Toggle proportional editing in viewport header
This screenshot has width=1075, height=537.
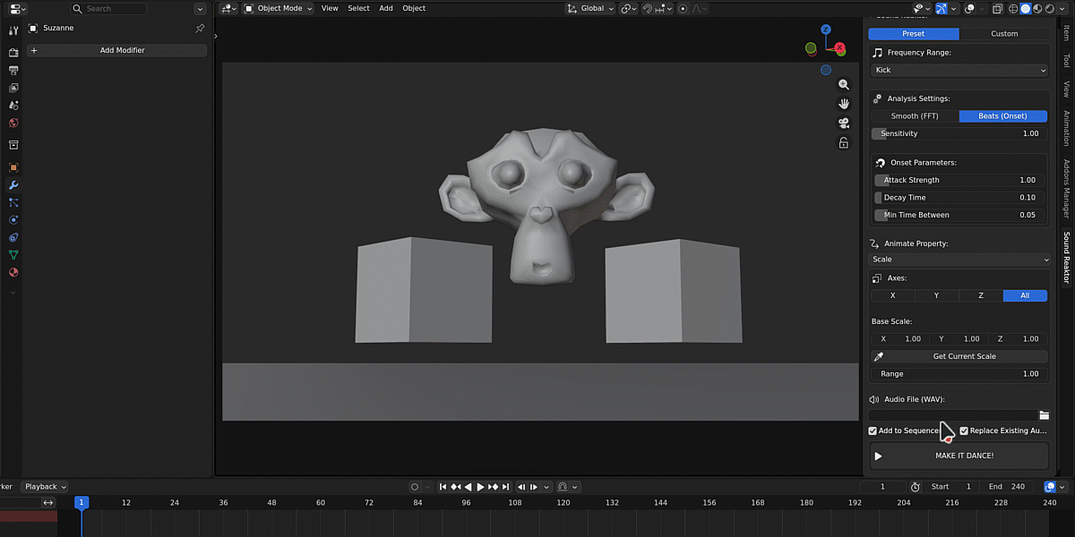[683, 9]
